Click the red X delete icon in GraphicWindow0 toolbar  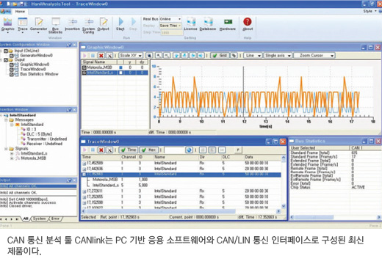(101, 56)
